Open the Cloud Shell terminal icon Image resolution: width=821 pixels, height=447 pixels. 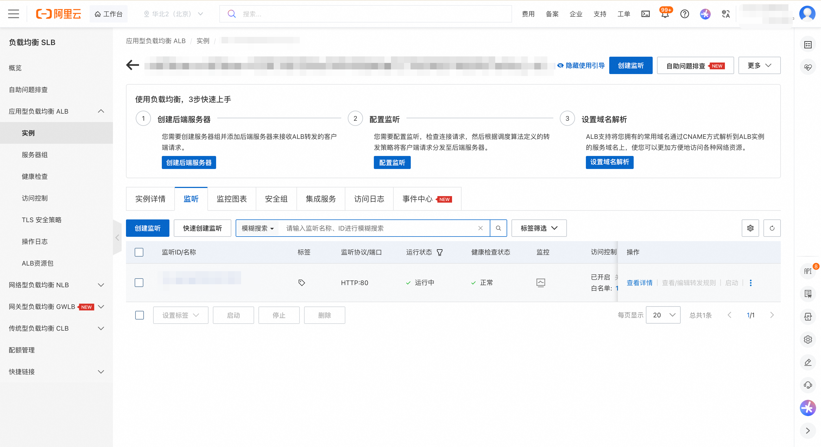click(x=645, y=14)
